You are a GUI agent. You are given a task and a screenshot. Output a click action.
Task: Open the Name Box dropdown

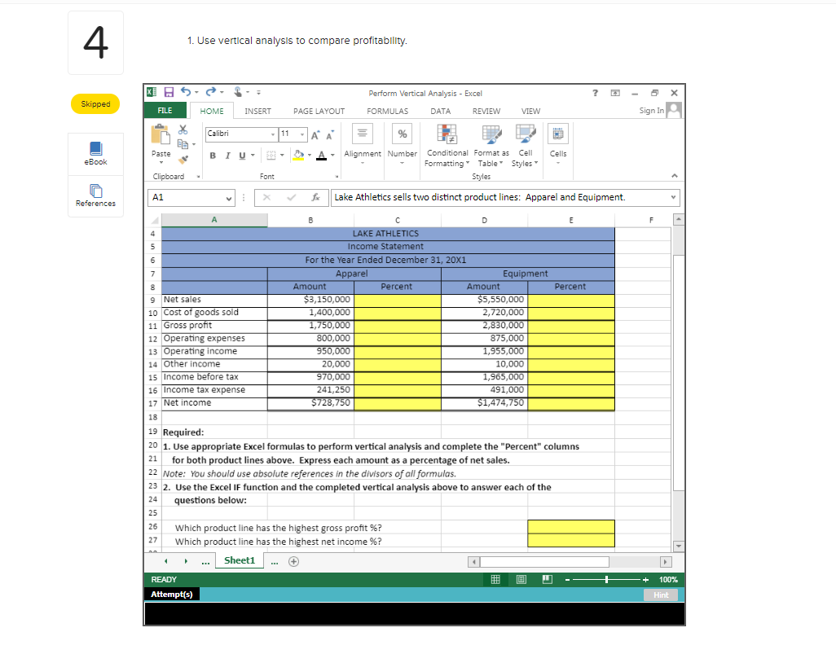pyautogui.click(x=229, y=197)
